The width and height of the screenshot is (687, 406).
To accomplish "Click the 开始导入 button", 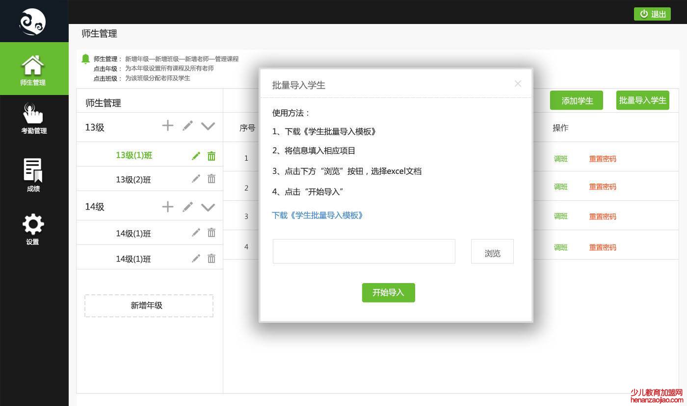I will point(389,292).
